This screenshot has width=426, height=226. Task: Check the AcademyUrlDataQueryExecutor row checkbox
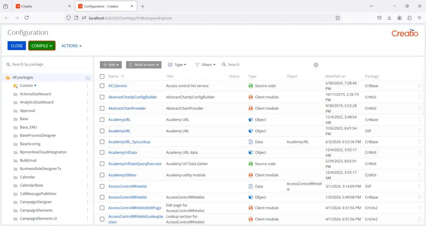[x=102, y=164]
